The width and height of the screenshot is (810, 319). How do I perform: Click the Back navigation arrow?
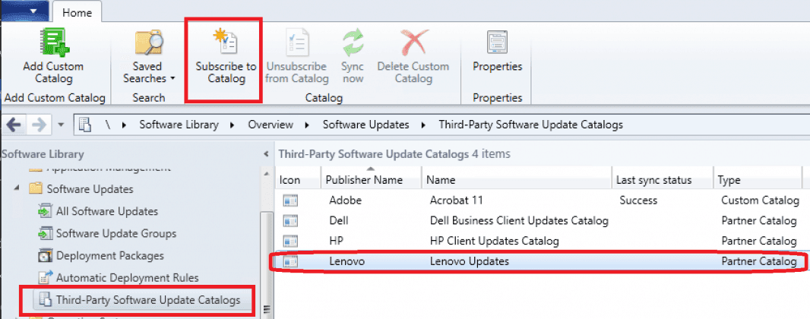[x=14, y=125]
